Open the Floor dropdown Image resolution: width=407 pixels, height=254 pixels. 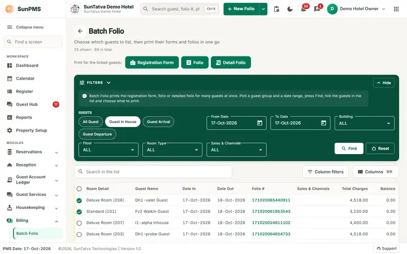109,150
